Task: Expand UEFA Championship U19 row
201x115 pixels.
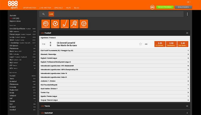Action: pos(115,69)
